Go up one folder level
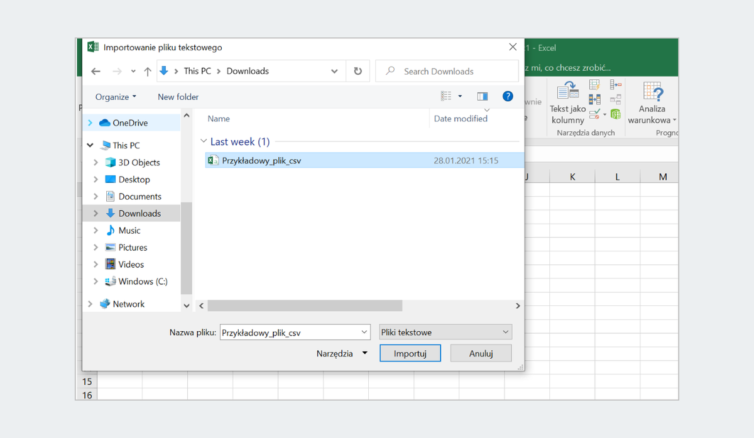 [148, 72]
